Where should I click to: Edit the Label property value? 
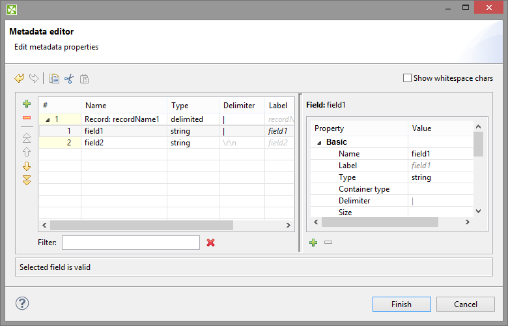[x=441, y=166]
